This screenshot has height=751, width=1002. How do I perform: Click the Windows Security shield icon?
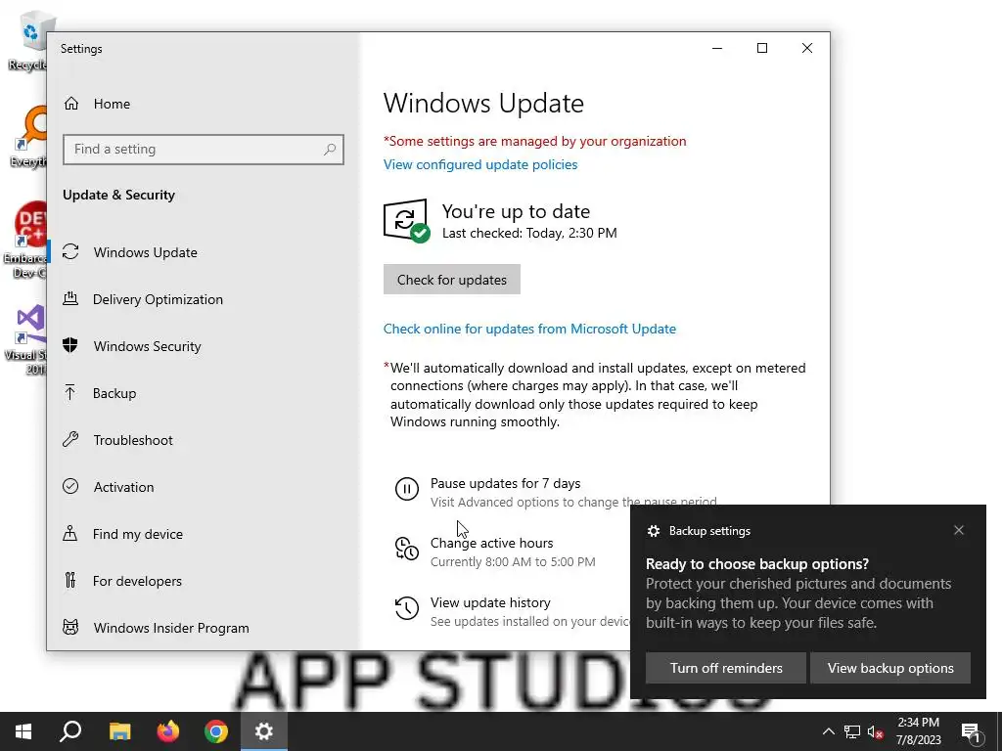(70, 345)
